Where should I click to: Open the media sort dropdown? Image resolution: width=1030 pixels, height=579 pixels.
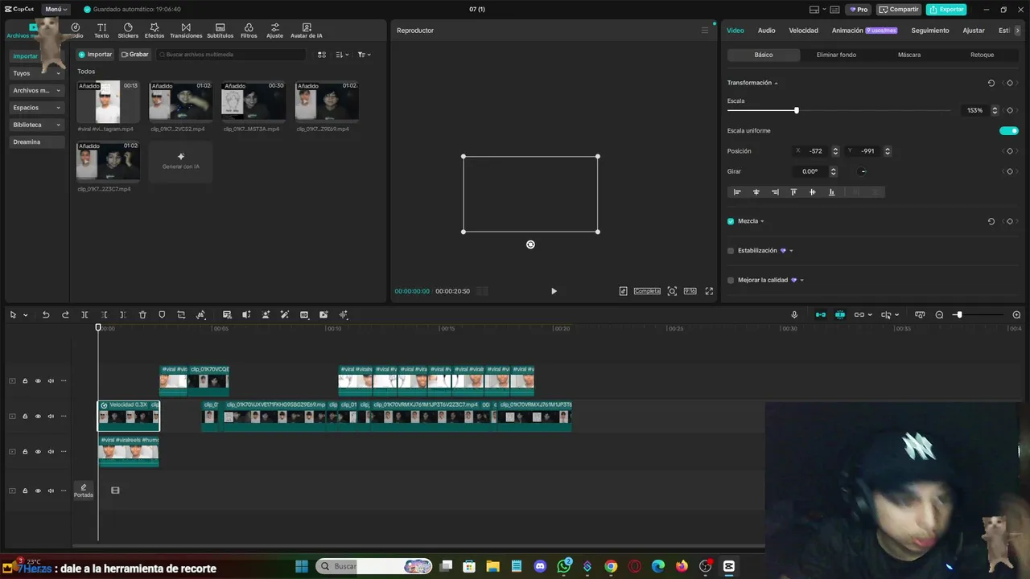(x=342, y=55)
